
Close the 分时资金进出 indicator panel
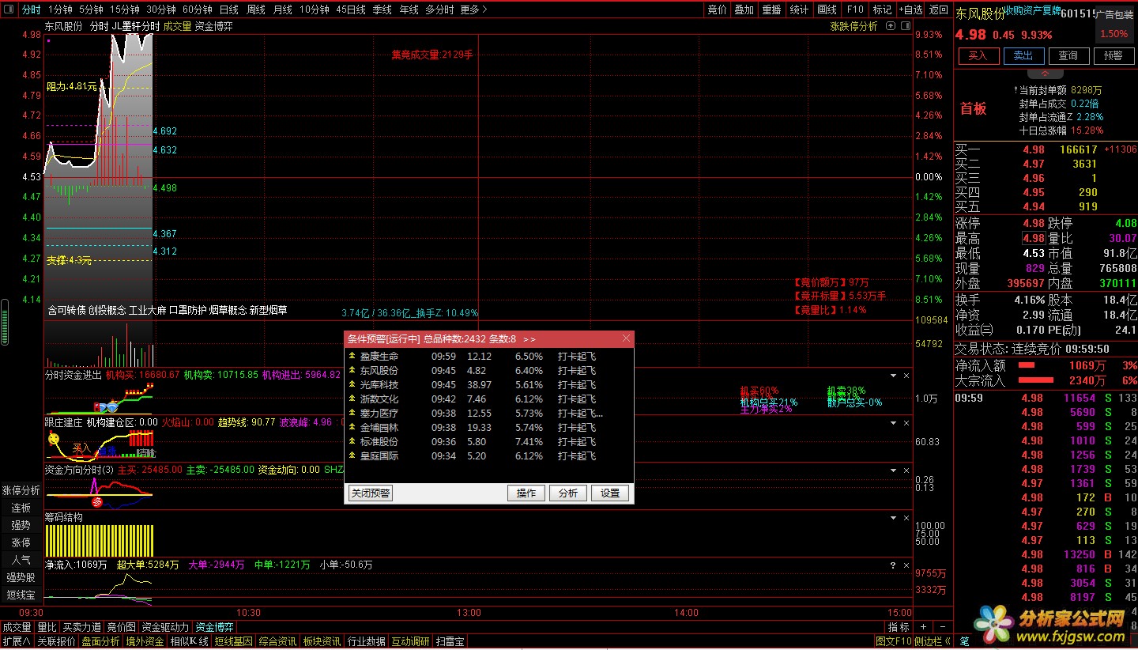click(906, 376)
